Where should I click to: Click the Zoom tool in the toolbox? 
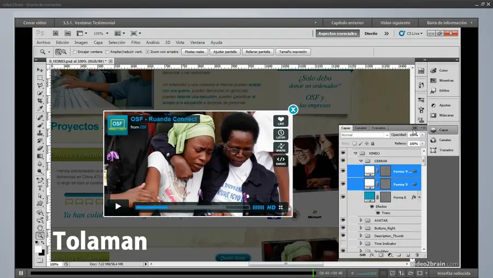(40, 236)
